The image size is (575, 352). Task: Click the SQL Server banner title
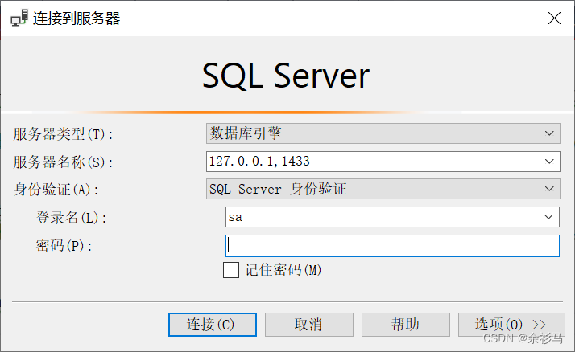pyautogui.click(x=286, y=76)
